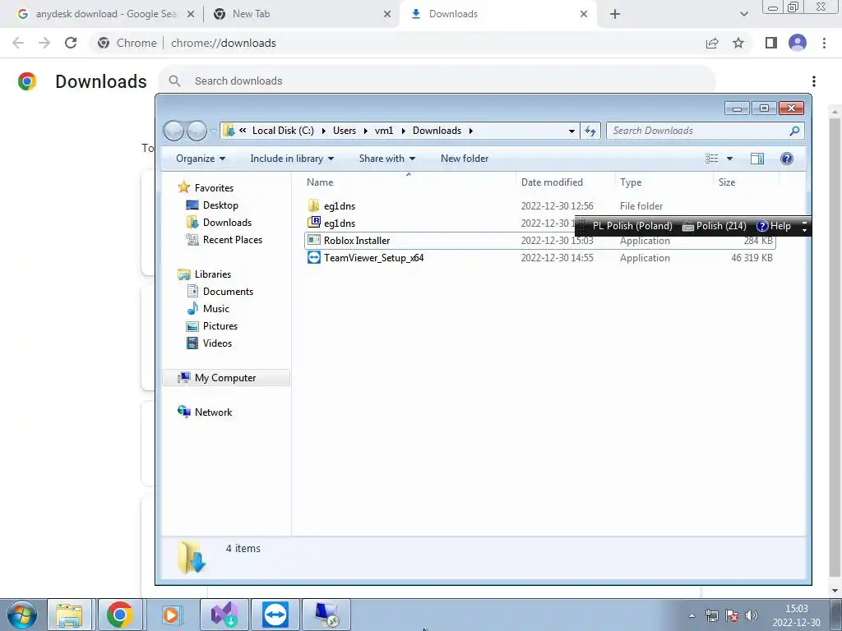Viewport: 842px width, 631px height.
Task: Select the Chrome Downloads tab
Action: point(497,14)
